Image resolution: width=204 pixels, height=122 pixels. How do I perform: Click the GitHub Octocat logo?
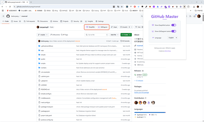8,16
